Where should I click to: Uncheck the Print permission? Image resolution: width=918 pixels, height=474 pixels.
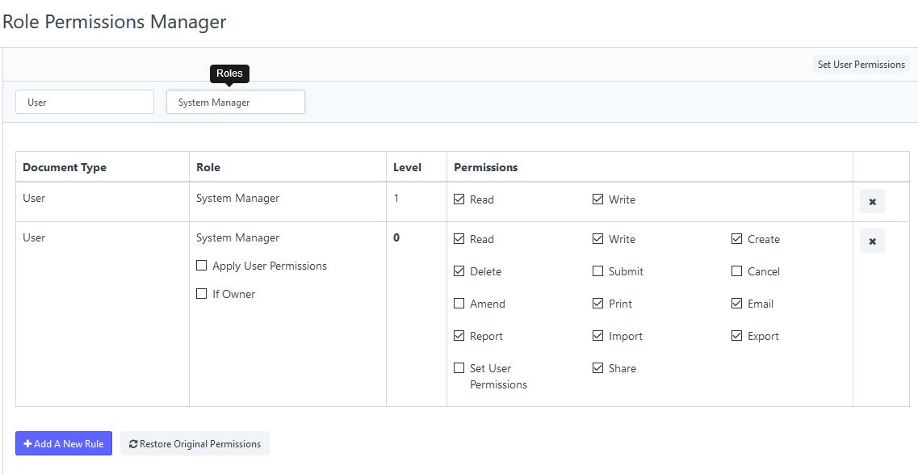(x=598, y=304)
